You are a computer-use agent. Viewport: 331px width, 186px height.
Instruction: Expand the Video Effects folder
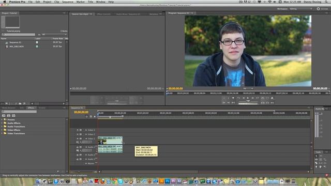point(2,130)
